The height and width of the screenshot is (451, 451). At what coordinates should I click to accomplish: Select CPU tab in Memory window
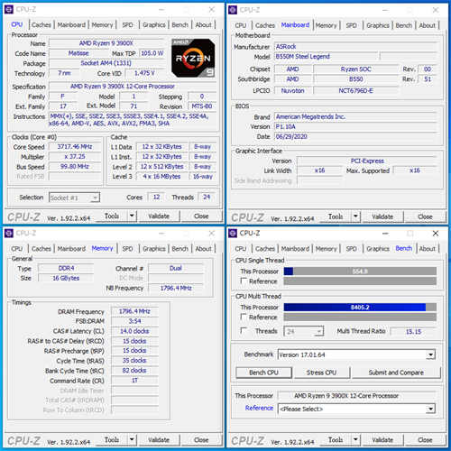(17, 249)
